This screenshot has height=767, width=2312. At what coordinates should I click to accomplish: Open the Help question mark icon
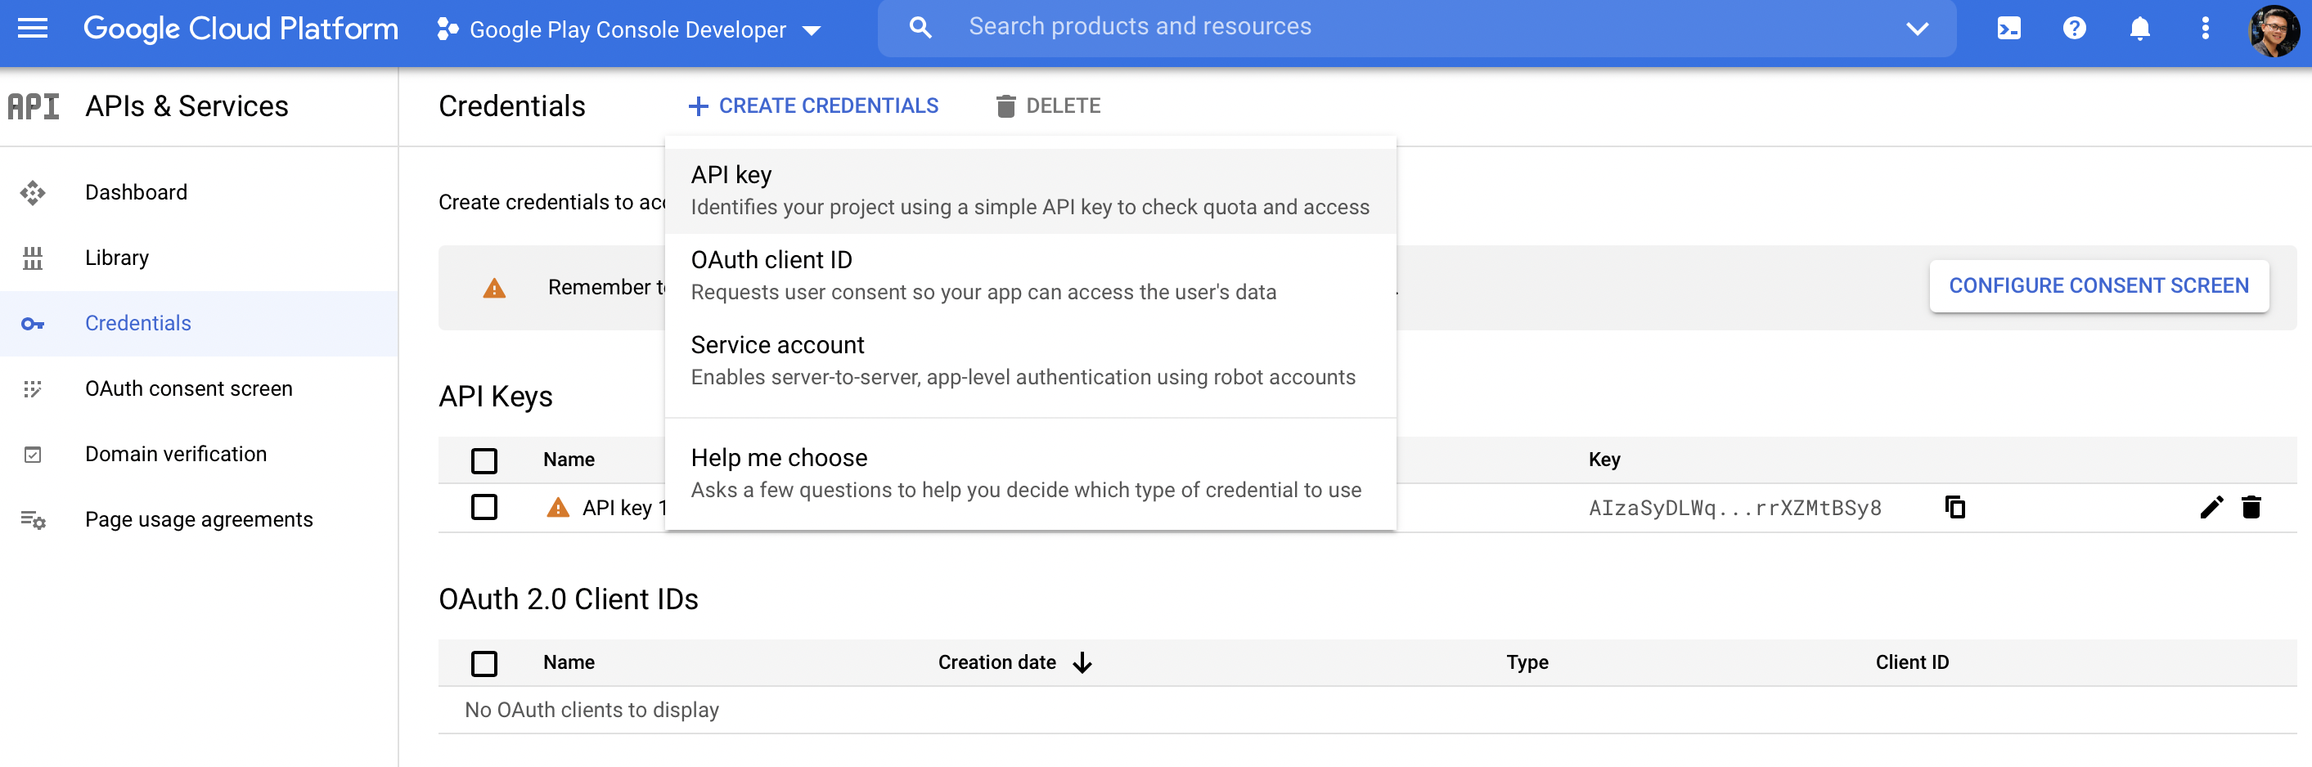(2074, 29)
